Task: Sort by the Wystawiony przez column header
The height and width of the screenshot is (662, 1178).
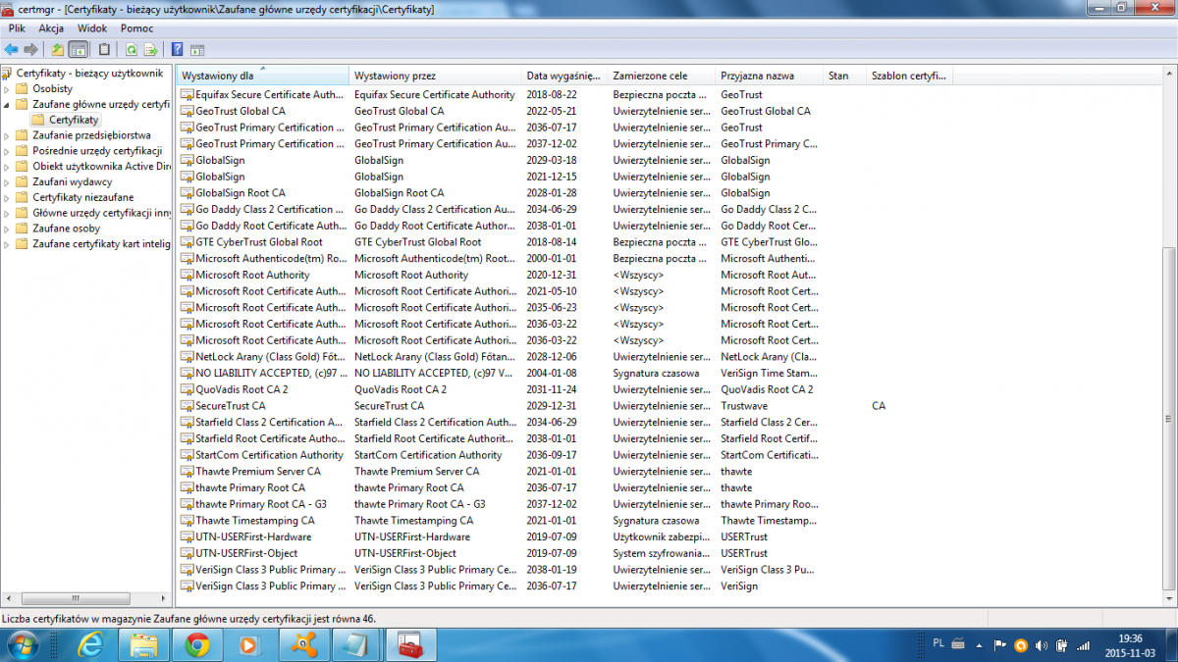Action: pyautogui.click(x=435, y=76)
